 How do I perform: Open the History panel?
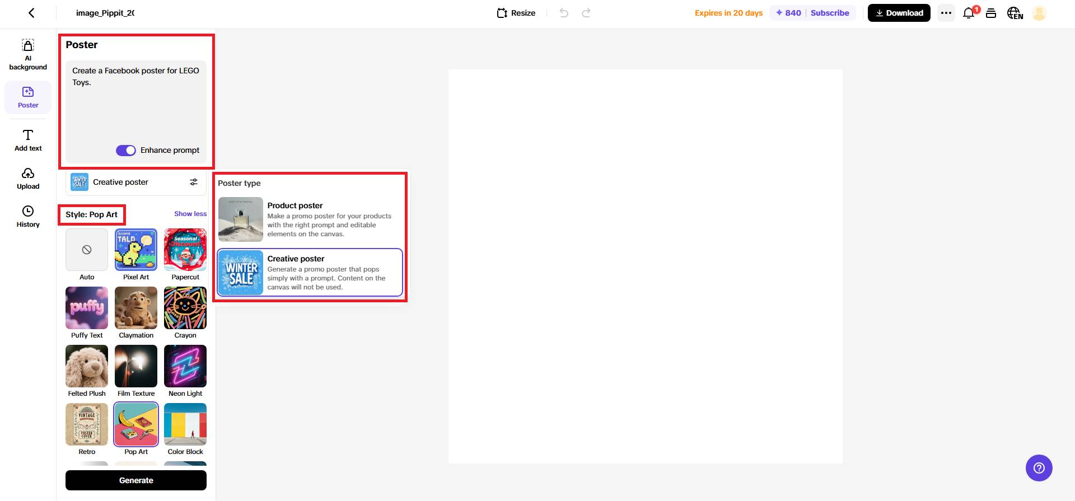click(28, 217)
